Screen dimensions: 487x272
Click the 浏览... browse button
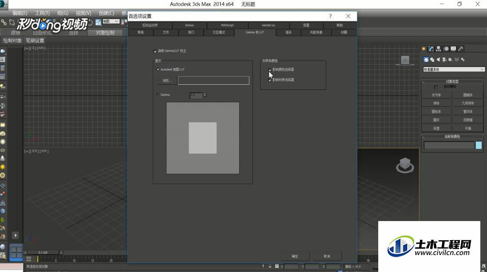[167, 81]
